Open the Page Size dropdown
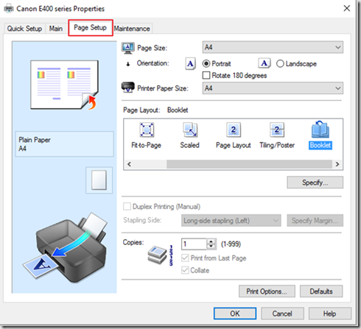Viewport: 361px width, 329px height. point(273,47)
